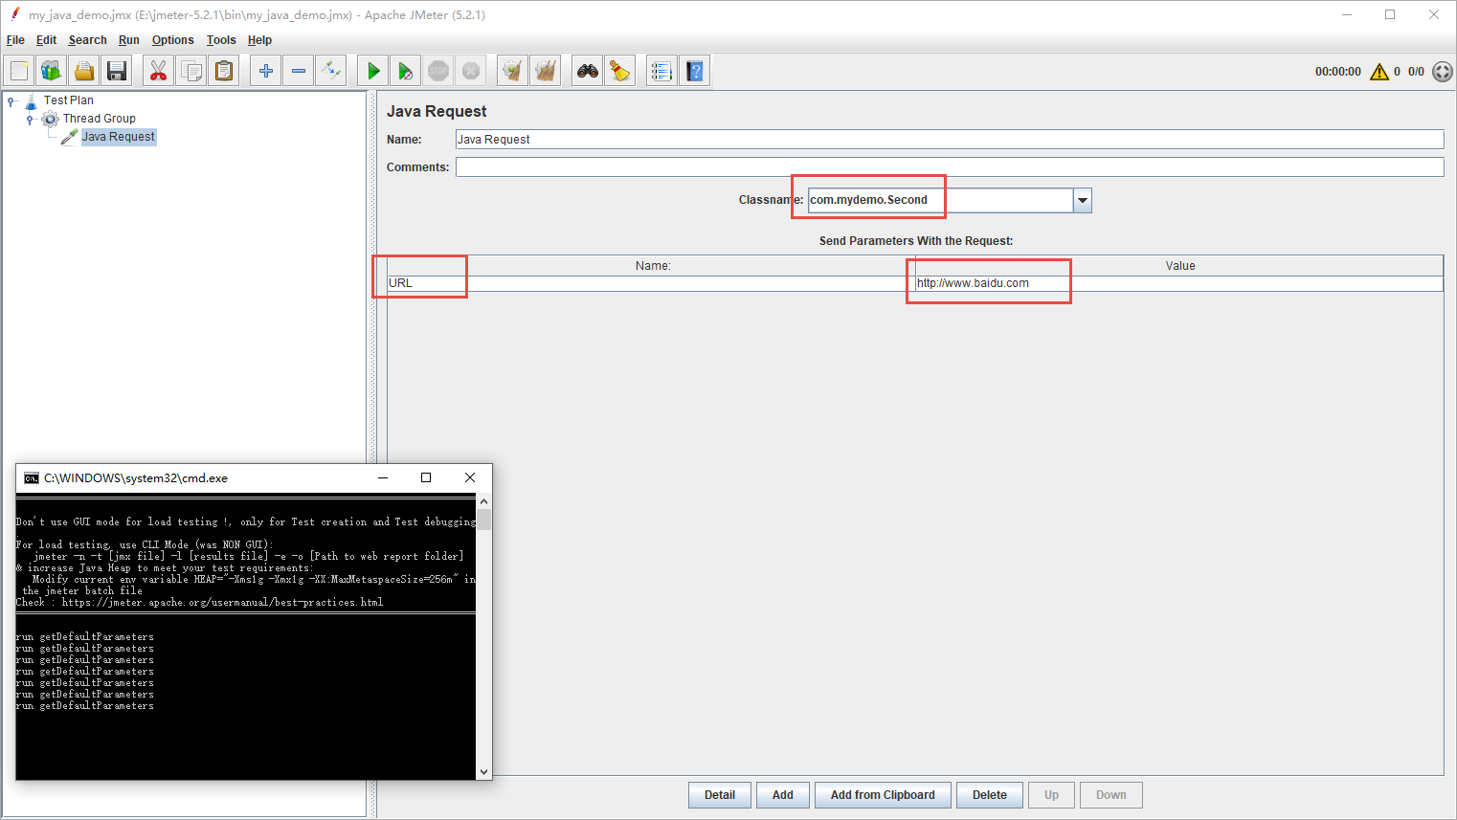Click the Save floppy disk icon
The image size is (1457, 820).
[117, 71]
